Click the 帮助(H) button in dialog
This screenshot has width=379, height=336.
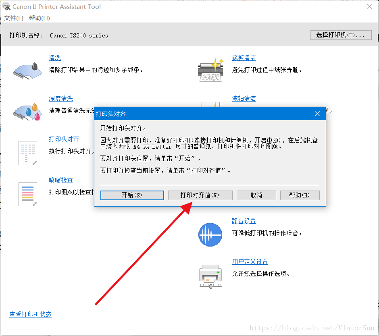tap(300, 195)
